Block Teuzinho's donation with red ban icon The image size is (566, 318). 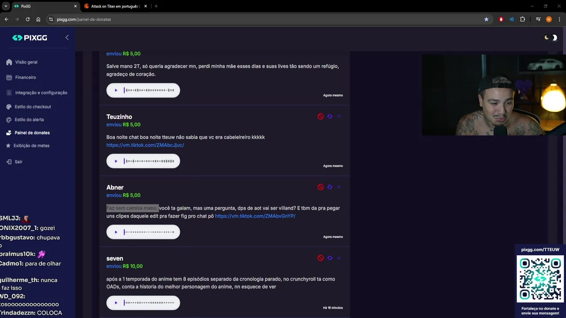coord(321,117)
